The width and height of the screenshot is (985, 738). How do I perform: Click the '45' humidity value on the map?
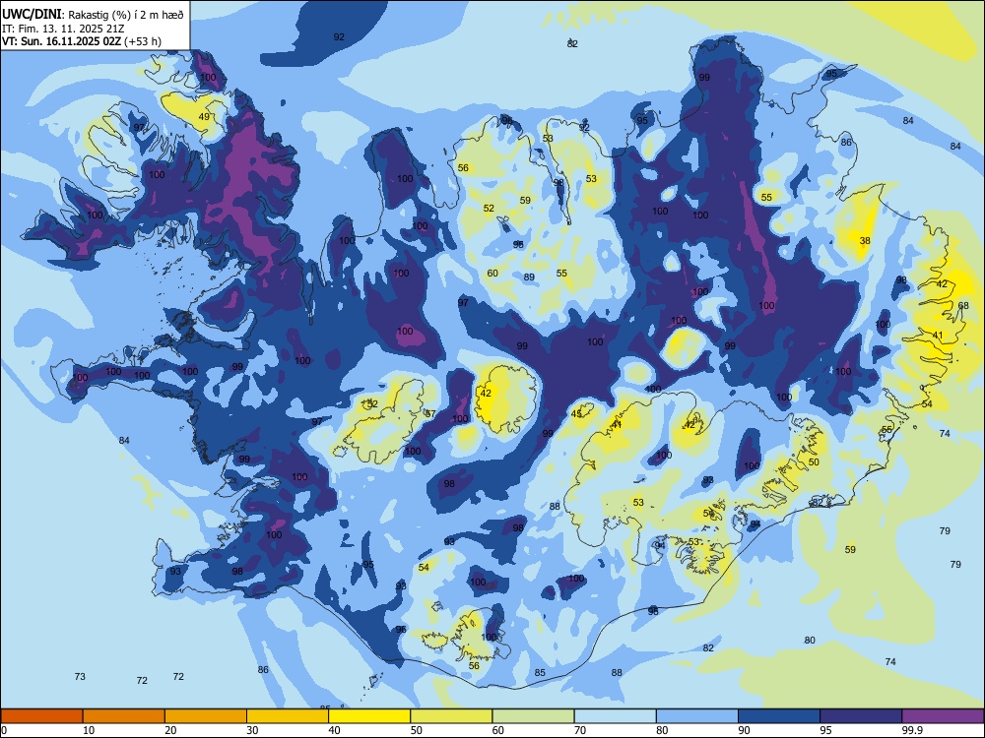(576, 413)
